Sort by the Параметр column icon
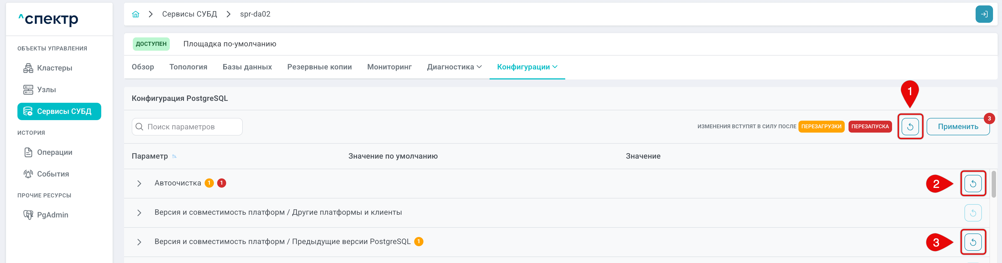1002x263 pixels. click(x=174, y=156)
